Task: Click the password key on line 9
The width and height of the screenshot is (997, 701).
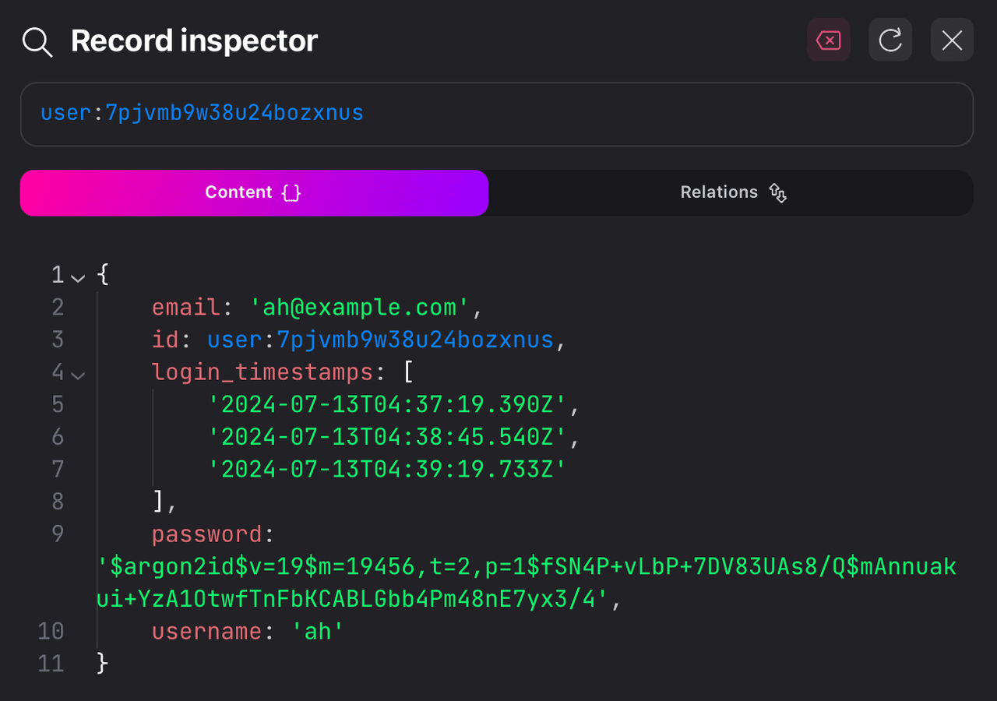Action: point(207,535)
